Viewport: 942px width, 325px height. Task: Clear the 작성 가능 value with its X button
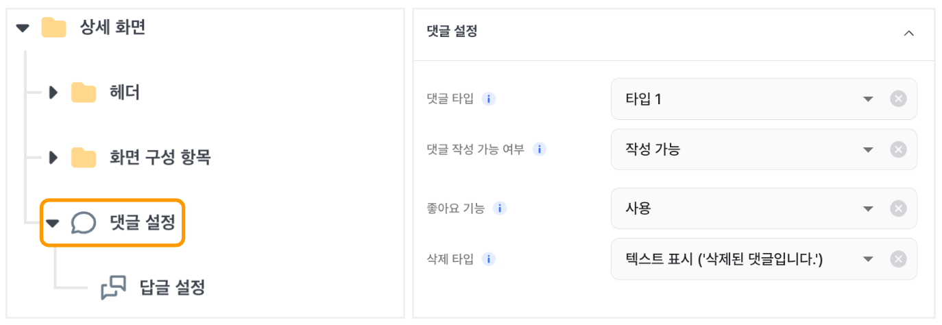[x=898, y=149]
